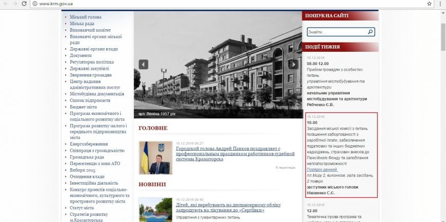Click the 08-00 12-00 event time
The height and width of the screenshot is (222, 446).
point(318,64)
